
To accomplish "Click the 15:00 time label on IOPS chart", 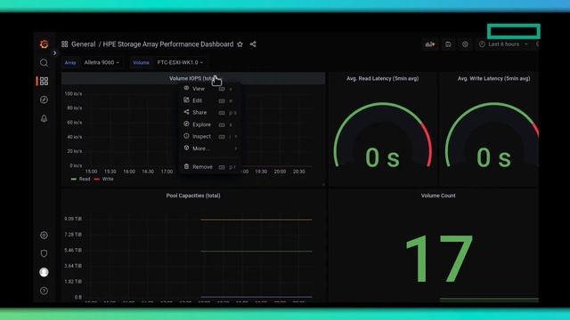I will (x=91, y=172).
